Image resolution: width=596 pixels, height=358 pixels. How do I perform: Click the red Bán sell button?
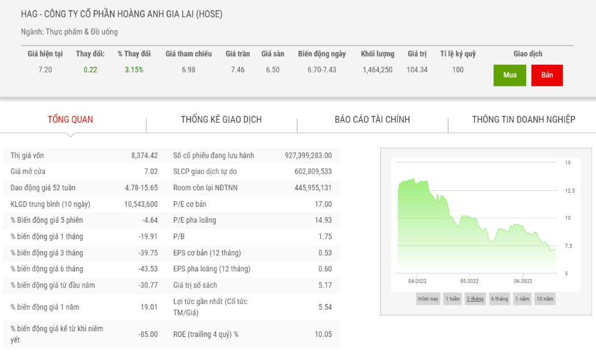(547, 76)
